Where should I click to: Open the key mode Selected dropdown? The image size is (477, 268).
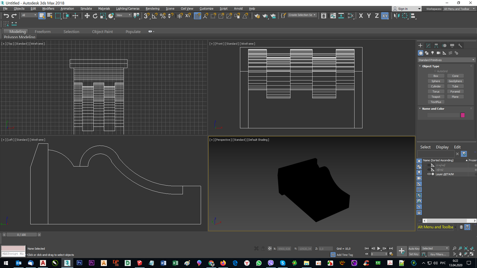coord(435,249)
